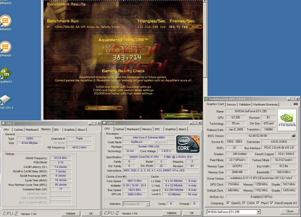Open the Mainboard tab in left CPU-Z window
This screenshot has height=217, width=301.
tap(32, 130)
